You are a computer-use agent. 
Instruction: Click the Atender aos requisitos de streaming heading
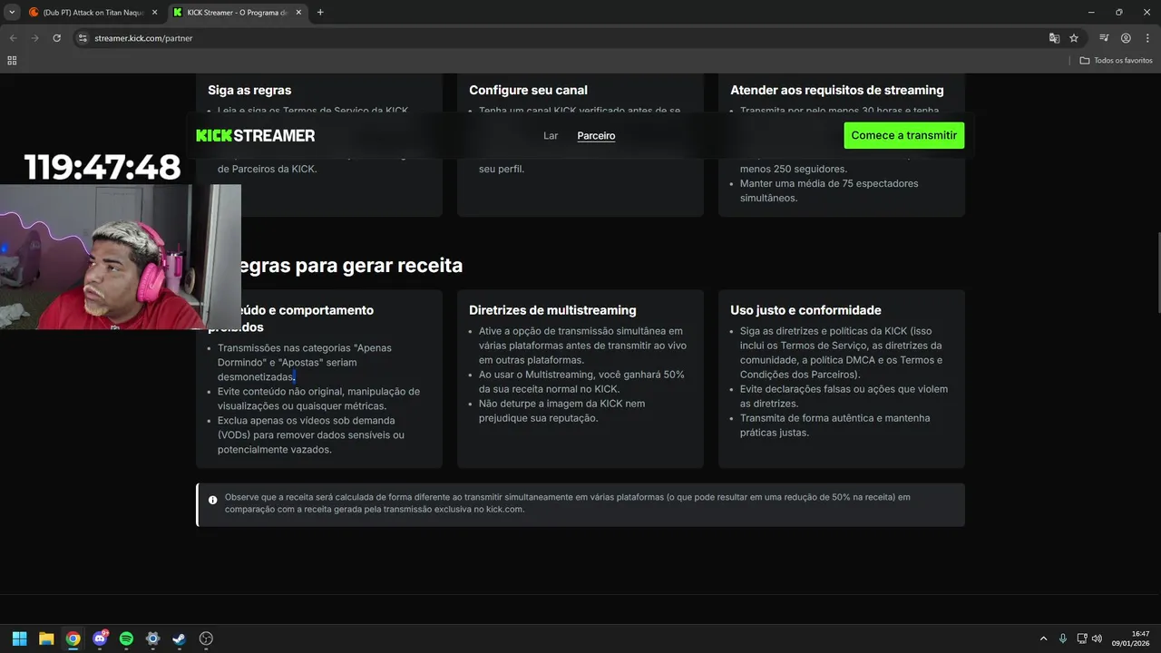click(x=837, y=90)
